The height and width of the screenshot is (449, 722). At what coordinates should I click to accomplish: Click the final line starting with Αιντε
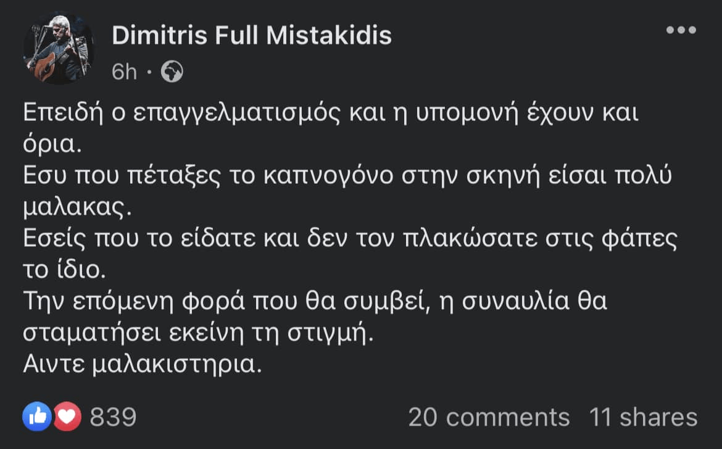pos(143,364)
